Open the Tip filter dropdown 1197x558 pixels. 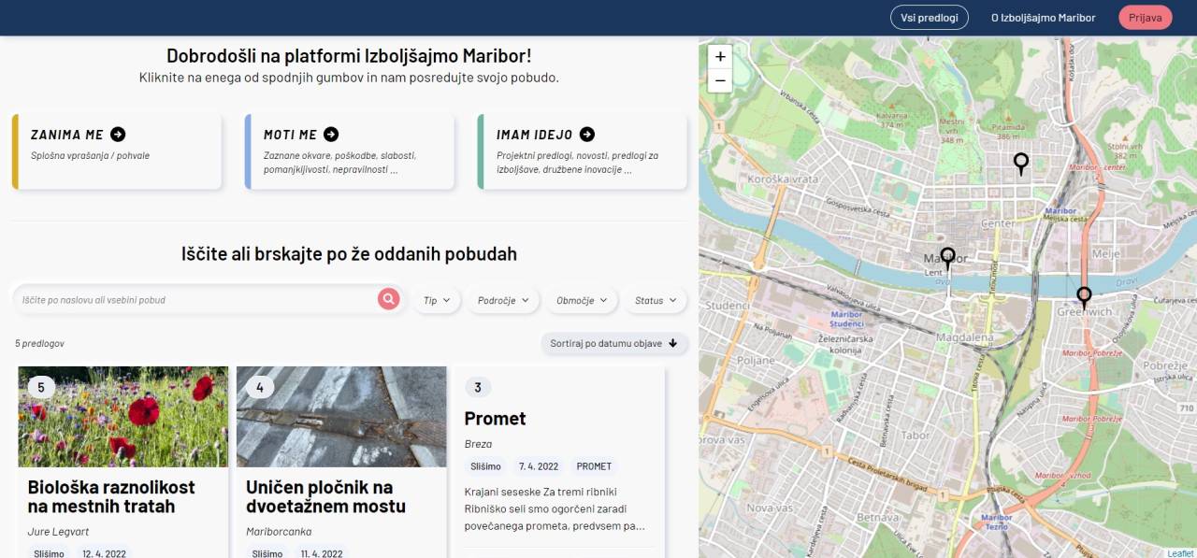tap(437, 301)
